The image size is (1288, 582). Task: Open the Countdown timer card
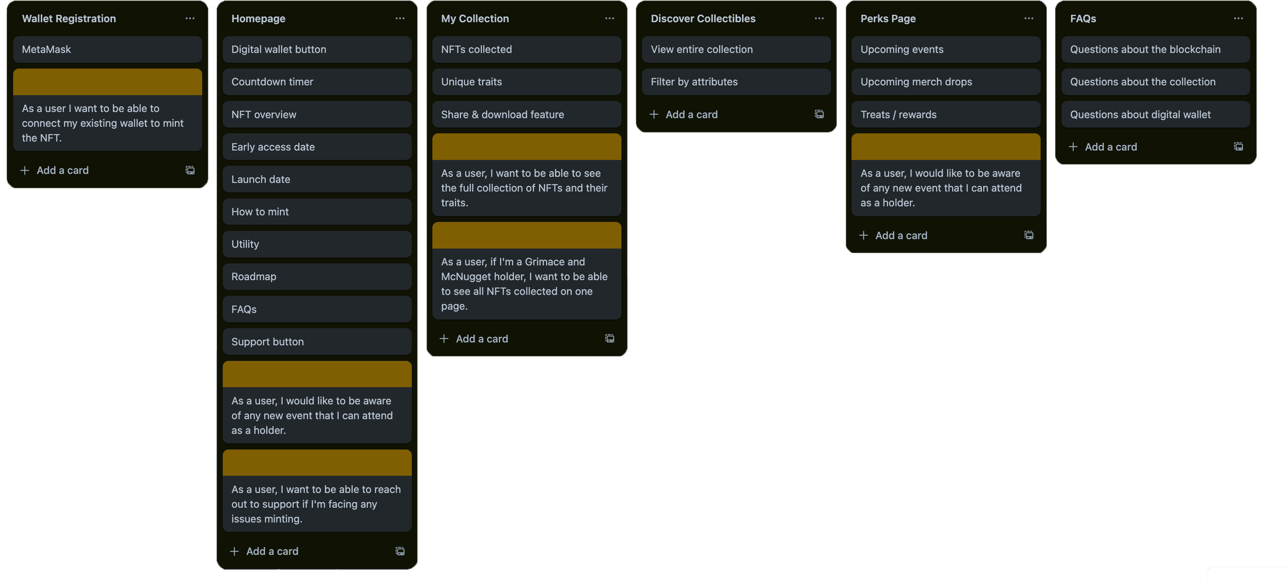point(317,82)
